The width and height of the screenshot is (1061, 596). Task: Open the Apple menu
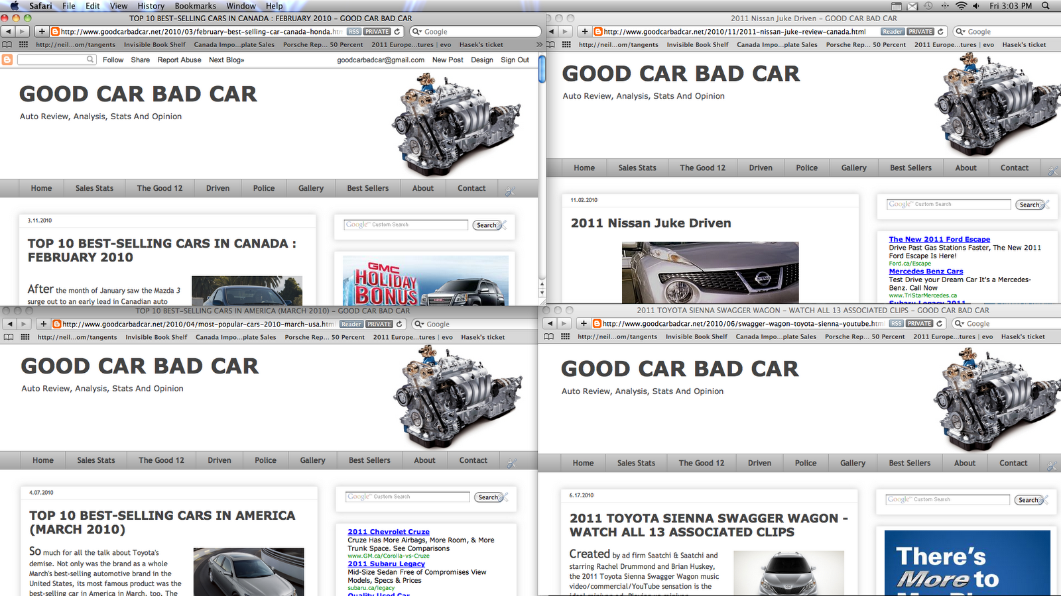15,5
